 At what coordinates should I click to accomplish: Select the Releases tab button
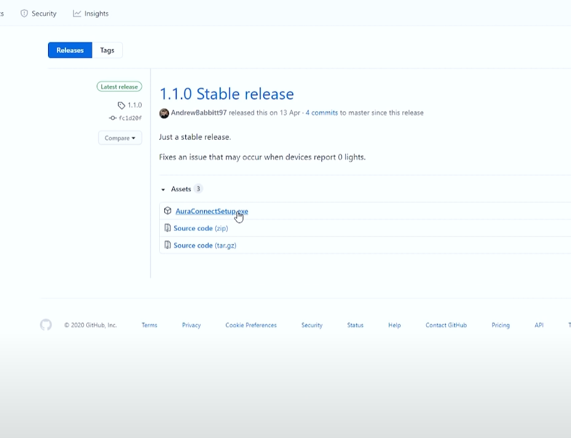(70, 51)
